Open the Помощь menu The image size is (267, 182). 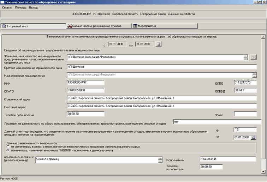coord(21,7)
